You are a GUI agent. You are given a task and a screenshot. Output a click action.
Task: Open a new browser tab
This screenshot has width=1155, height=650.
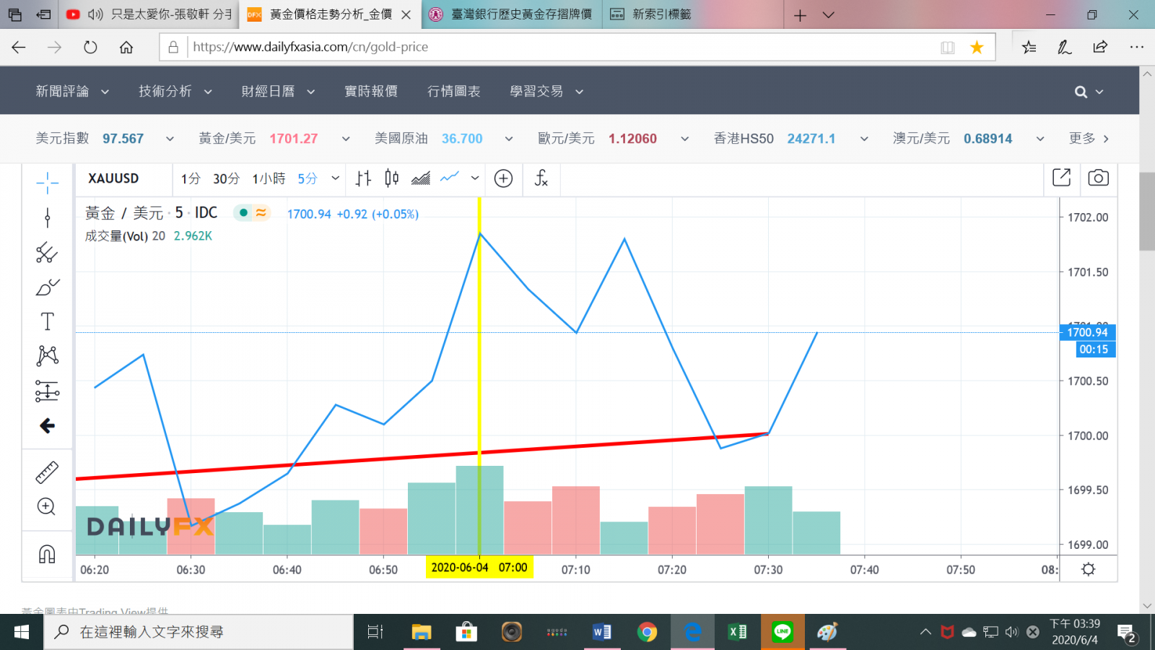point(800,14)
